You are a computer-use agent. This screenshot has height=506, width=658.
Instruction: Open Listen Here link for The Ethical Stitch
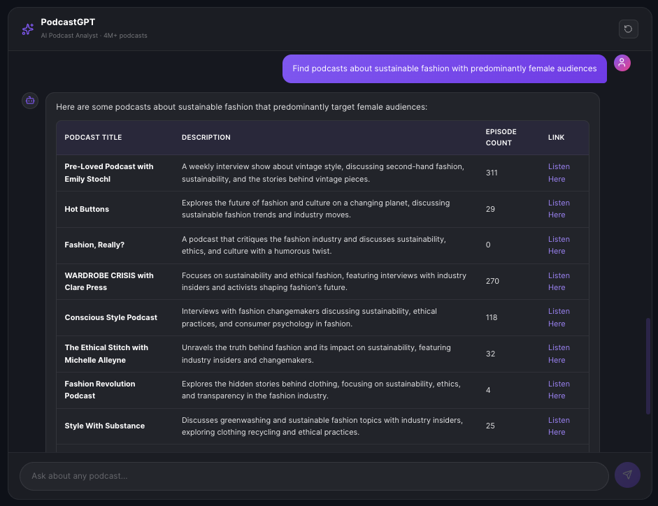pos(558,354)
